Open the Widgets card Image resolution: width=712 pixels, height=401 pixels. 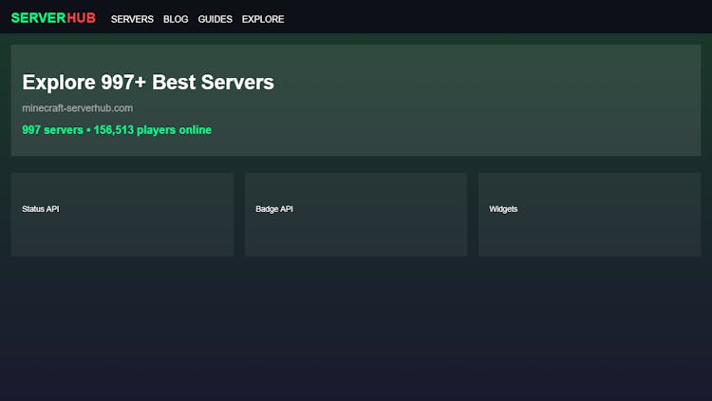[x=589, y=228]
